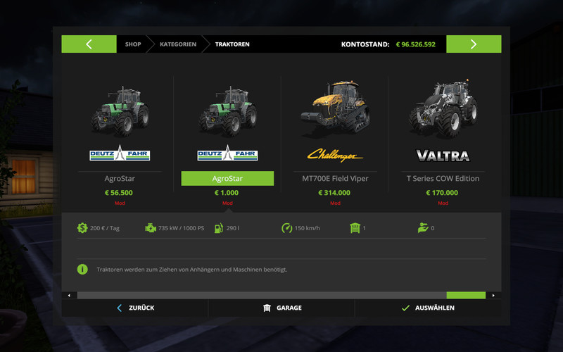Go to next page with right arrow
Viewport: 563px width, 352px height.
tap(474, 44)
